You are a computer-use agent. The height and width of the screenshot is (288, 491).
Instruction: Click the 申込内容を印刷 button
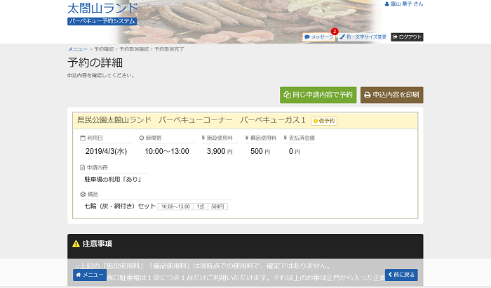[x=391, y=95]
